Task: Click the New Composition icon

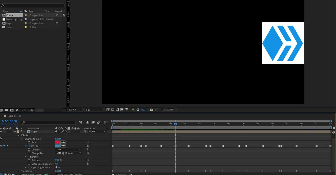Action: (12, 110)
